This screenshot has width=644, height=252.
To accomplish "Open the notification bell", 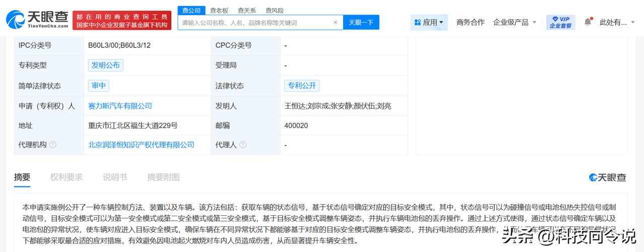I will [x=588, y=22].
